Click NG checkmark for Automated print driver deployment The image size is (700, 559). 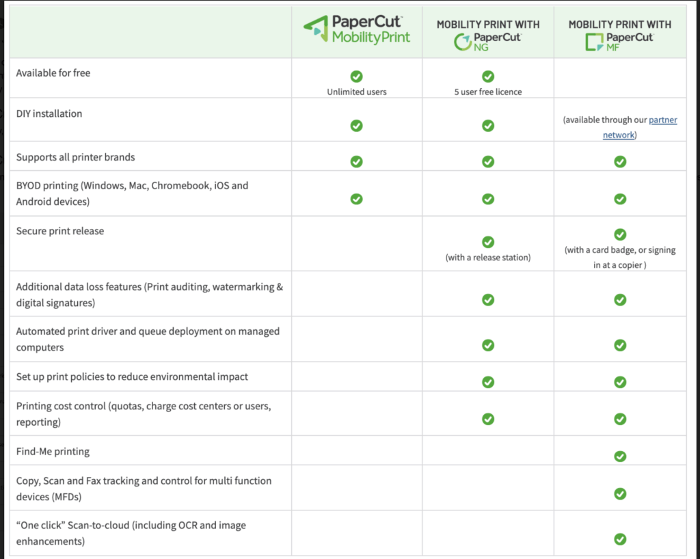488,345
